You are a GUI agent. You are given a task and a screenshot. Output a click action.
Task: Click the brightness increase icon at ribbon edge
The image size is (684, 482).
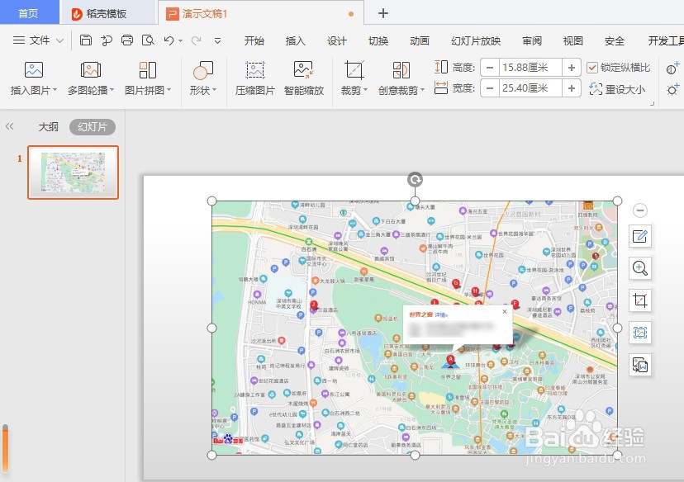pos(672,89)
